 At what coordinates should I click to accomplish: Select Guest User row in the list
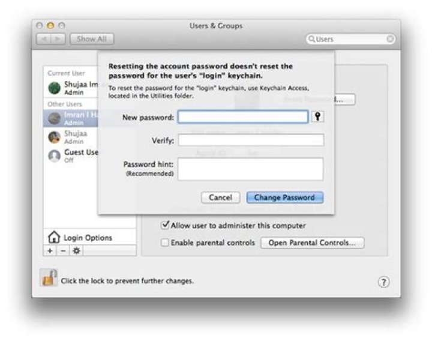coord(71,155)
